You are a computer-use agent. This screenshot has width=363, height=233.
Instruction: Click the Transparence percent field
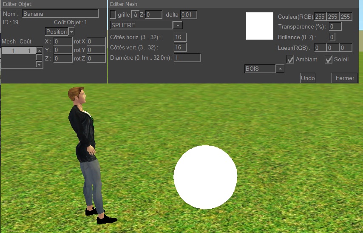(x=335, y=26)
